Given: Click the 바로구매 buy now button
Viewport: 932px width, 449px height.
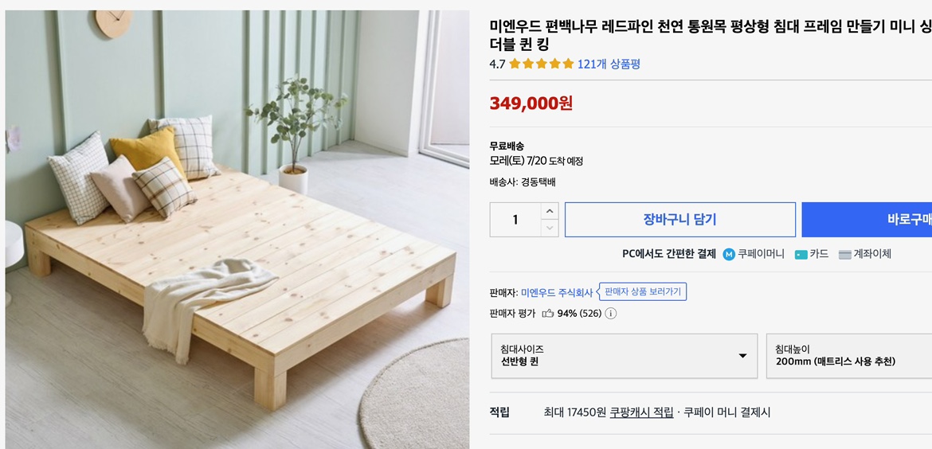Looking at the screenshot, I should pyautogui.click(x=868, y=220).
